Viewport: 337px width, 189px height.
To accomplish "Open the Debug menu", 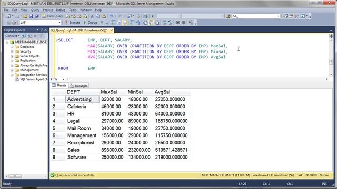I will (x=61, y=10).
